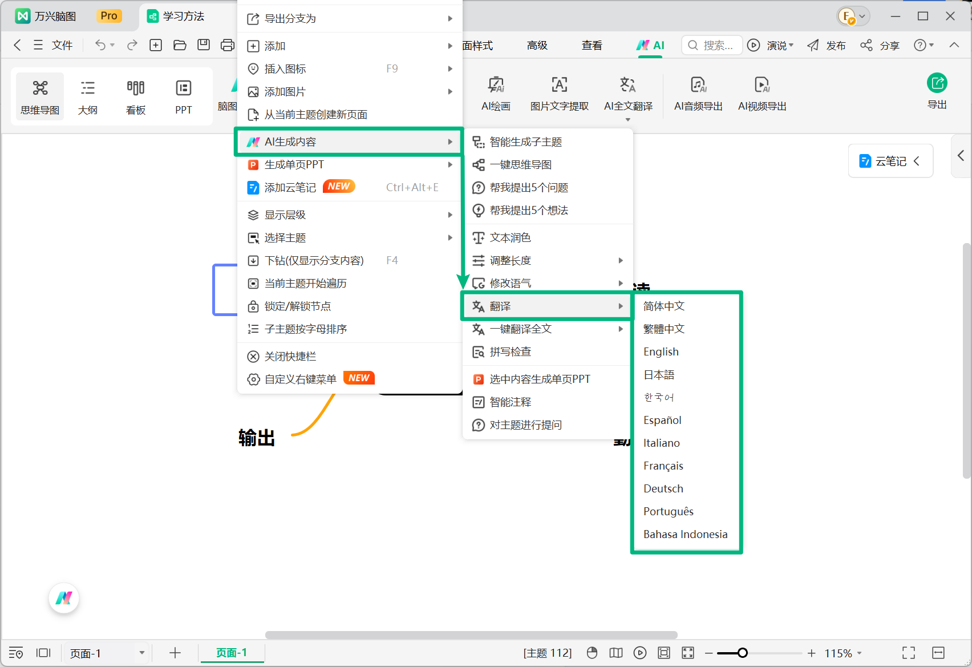
Task: Click the 翻译 translate menu item
Action: click(x=546, y=306)
